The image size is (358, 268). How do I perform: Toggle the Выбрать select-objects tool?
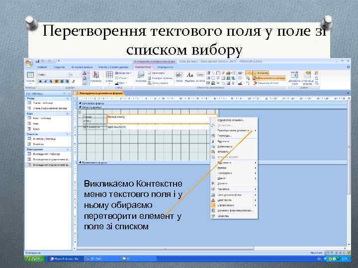[261, 73]
